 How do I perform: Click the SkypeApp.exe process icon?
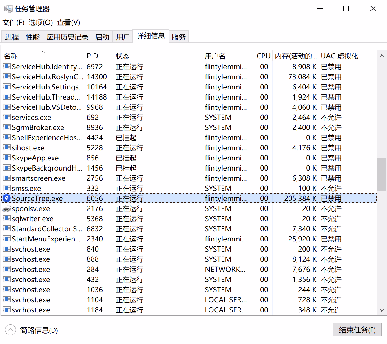click(6, 158)
